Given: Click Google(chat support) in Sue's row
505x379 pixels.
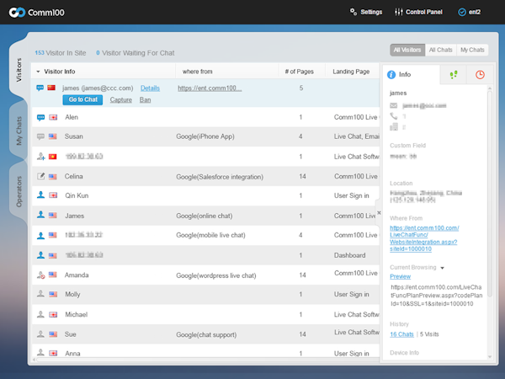Looking at the screenshot, I should (206, 335).
